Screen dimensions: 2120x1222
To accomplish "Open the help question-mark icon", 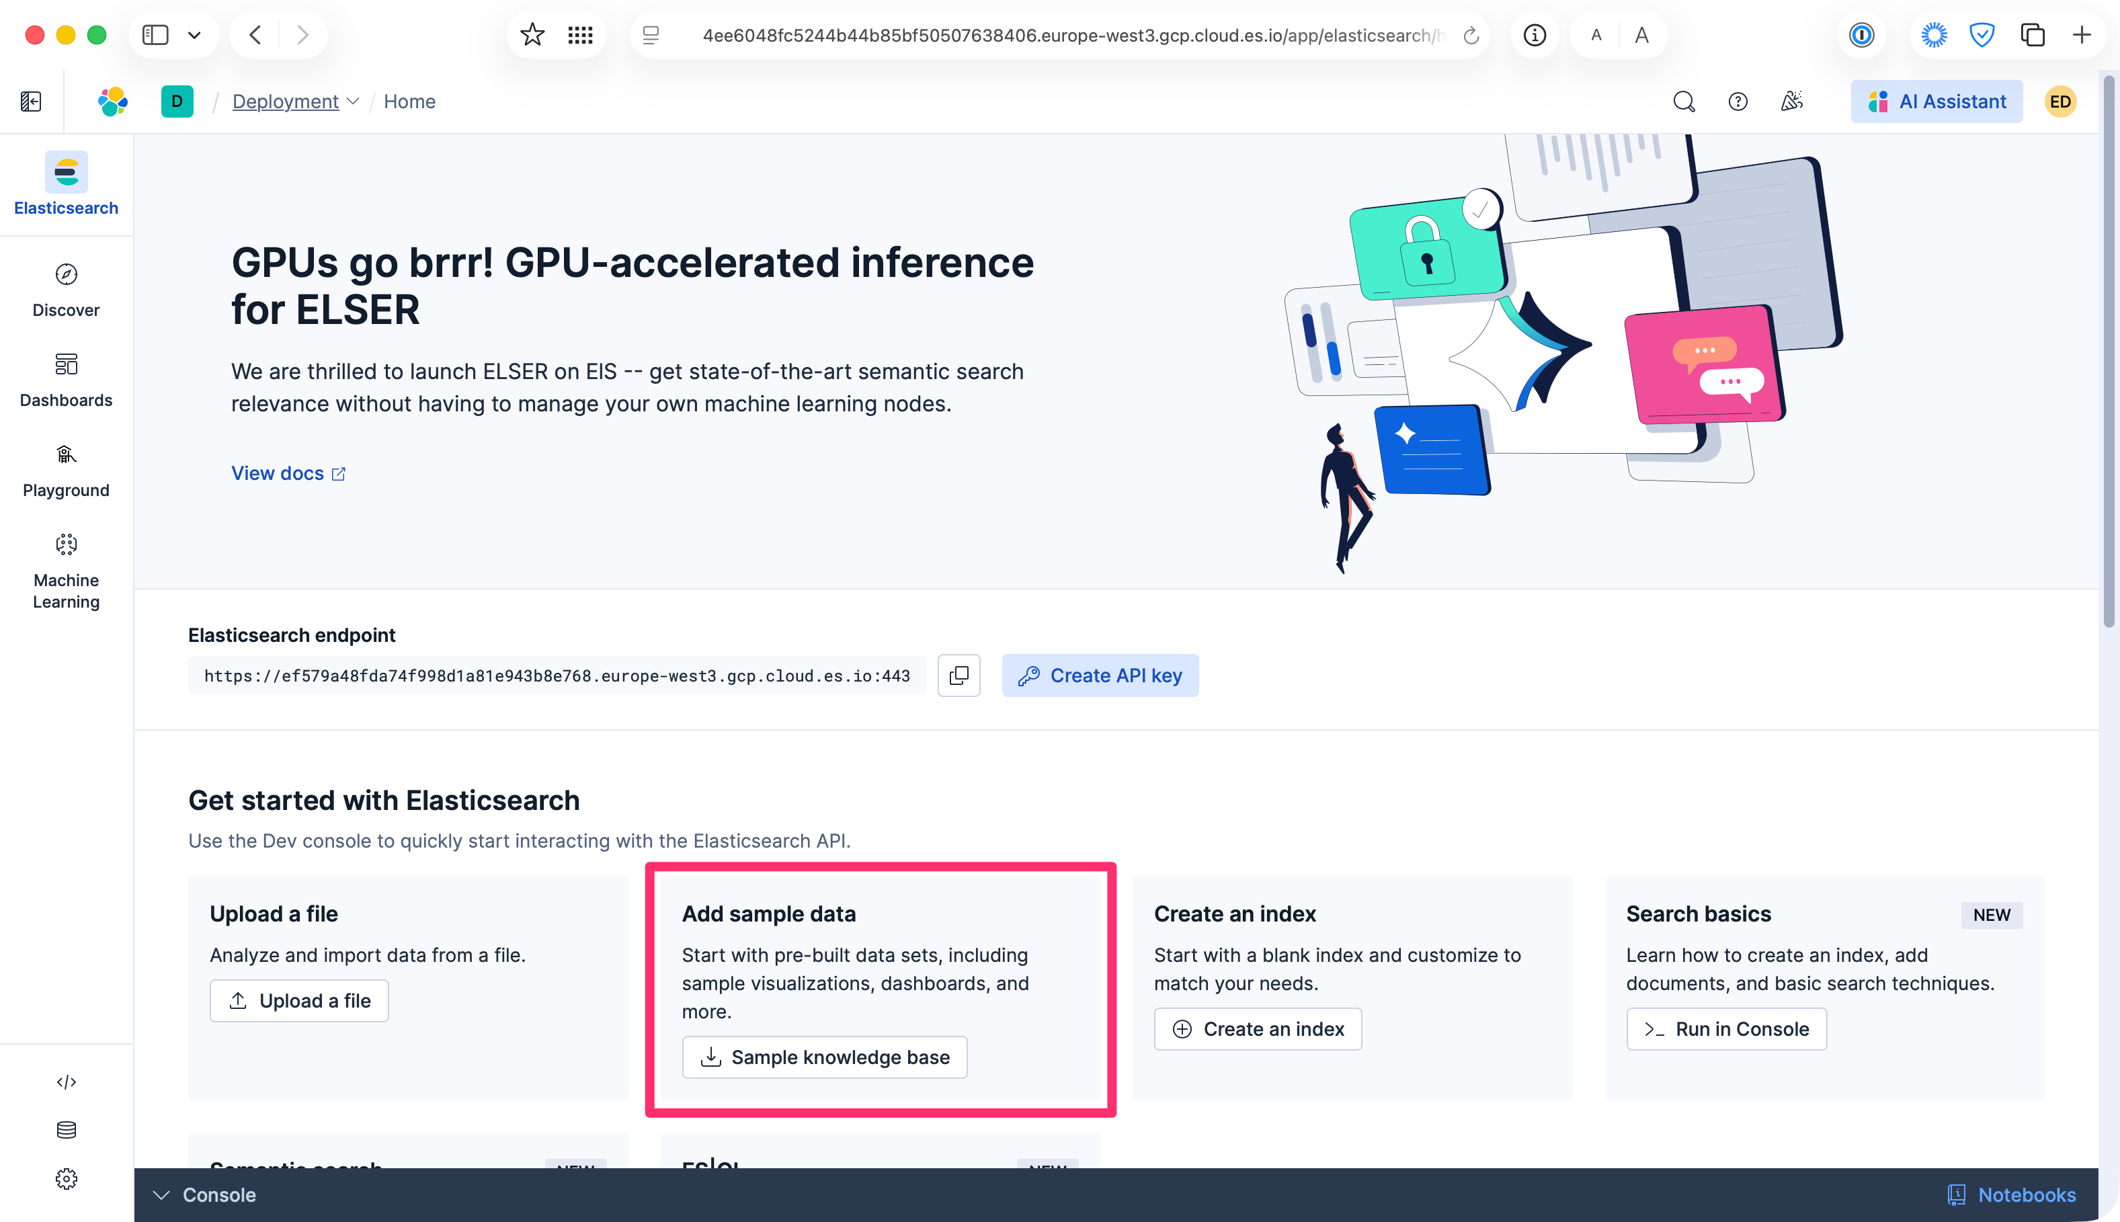I will pyautogui.click(x=1736, y=101).
